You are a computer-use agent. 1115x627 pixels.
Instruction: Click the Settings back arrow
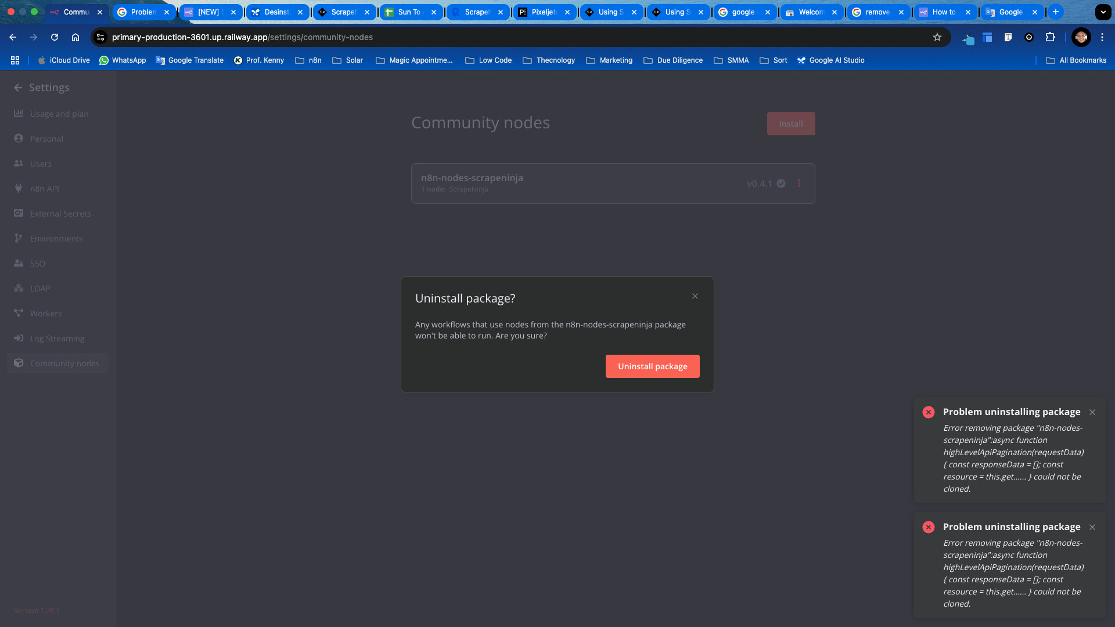click(18, 88)
